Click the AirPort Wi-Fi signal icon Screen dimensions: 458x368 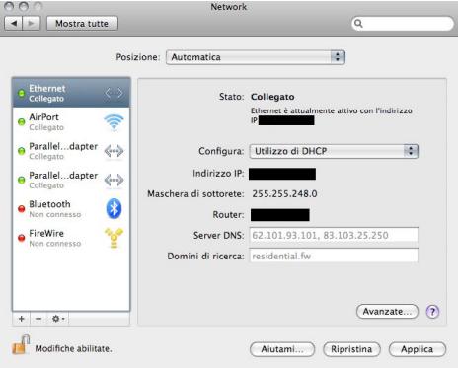114,122
